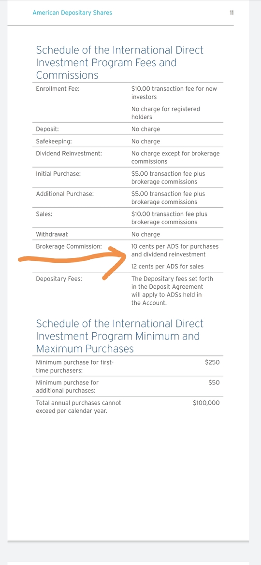Click the Brokerage Commission label
The width and height of the screenshot is (261, 565).
pyautogui.click(x=69, y=247)
